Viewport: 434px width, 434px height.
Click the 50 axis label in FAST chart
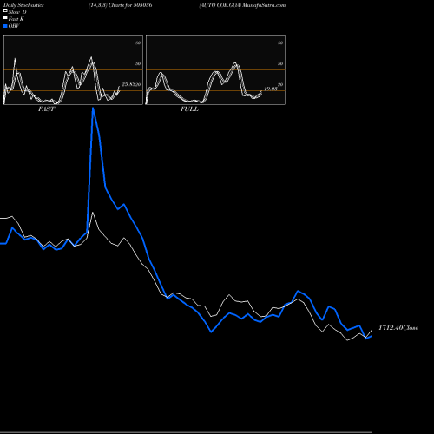tap(138, 63)
